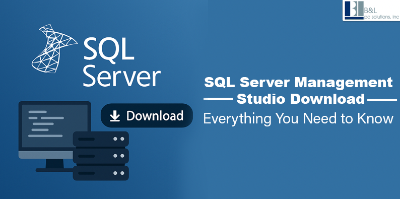
Task: Click the B&L pc solutions logo
Action: 371,11
